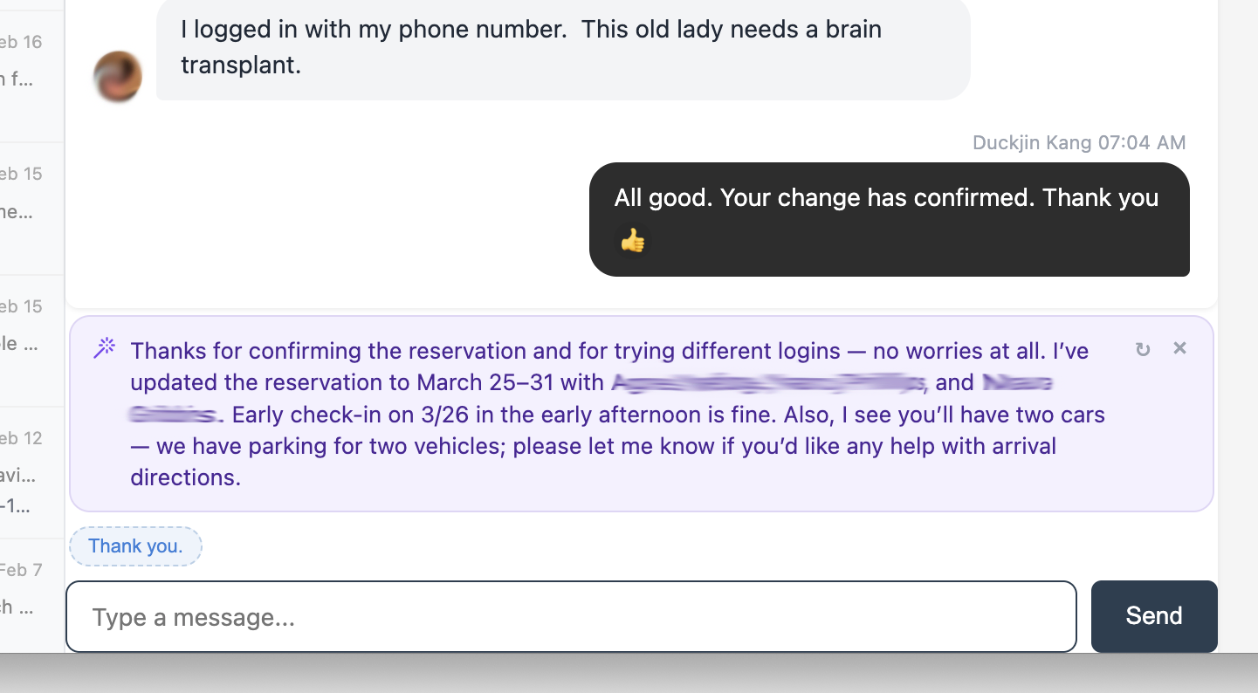
Task: Select the dark confirmed-change message bubble
Action: point(886,218)
